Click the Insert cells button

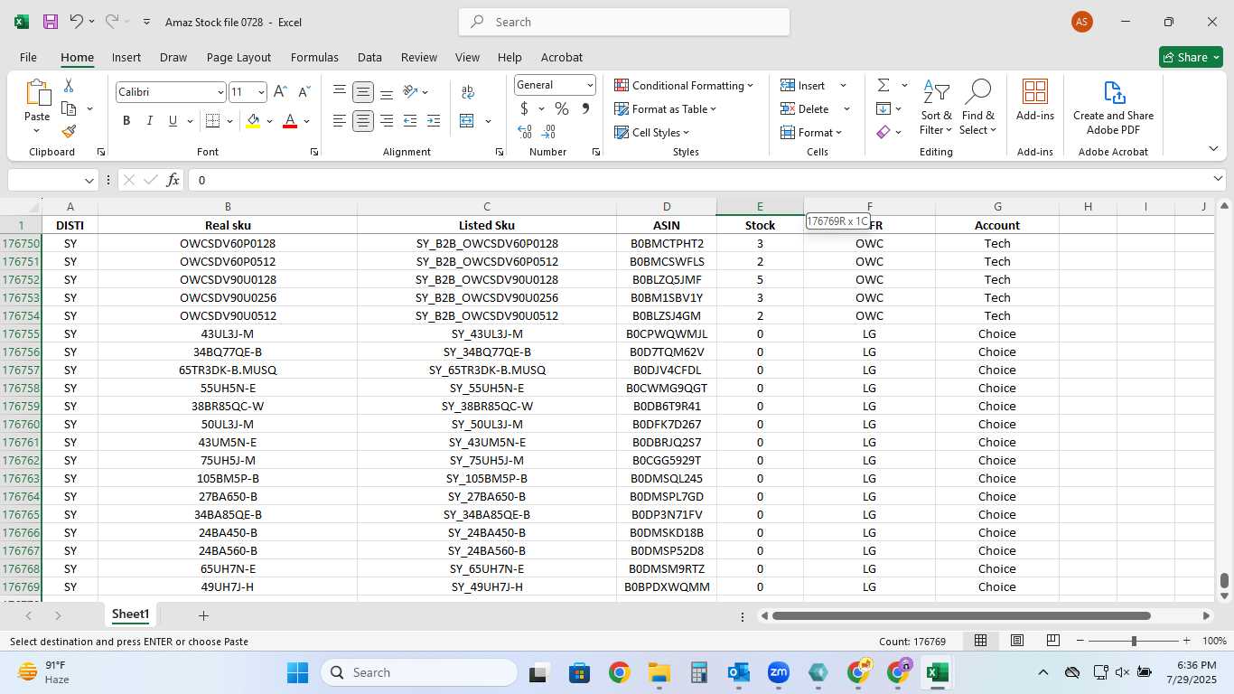click(x=803, y=86)
